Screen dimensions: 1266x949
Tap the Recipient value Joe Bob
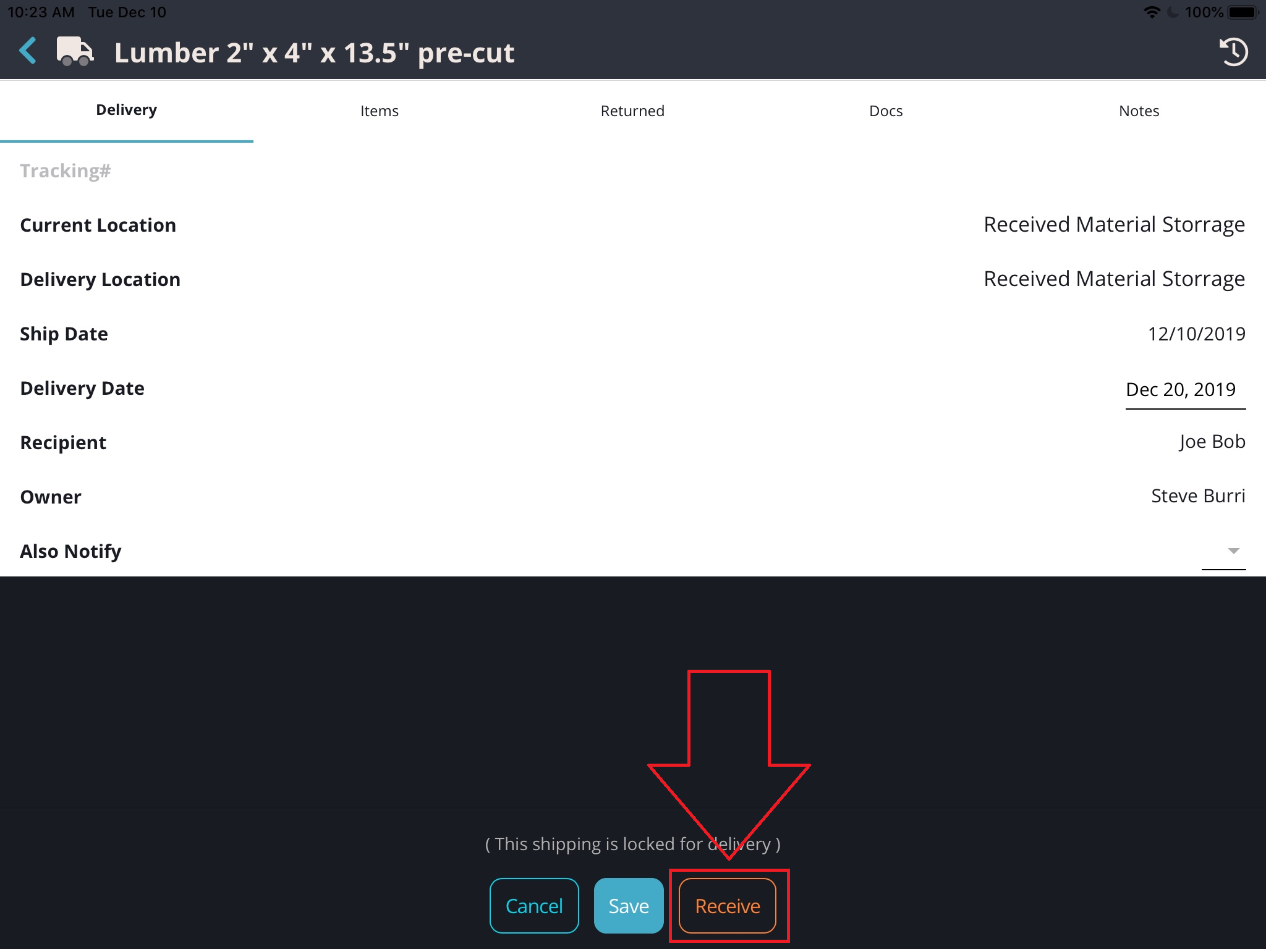[x=1212, y=442]
